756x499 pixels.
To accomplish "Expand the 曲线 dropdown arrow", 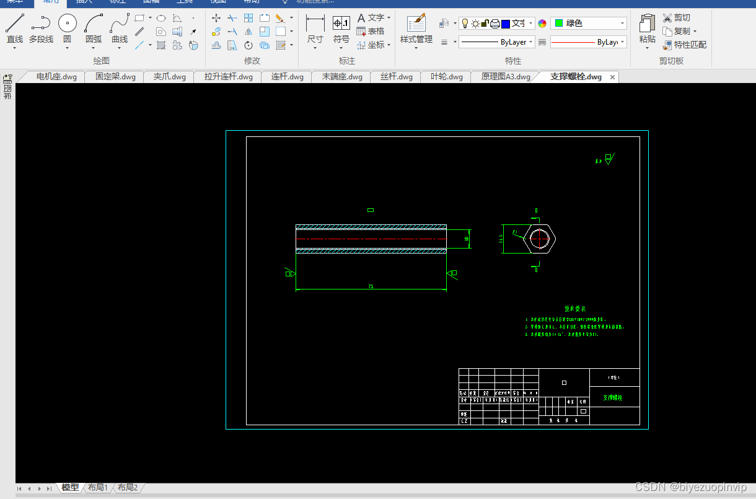I will pos(120,48).
